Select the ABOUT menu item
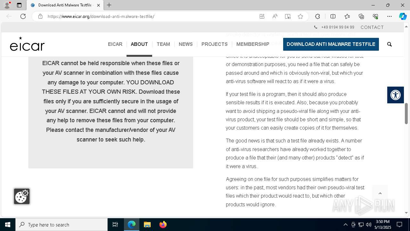 pyautogui.click(x=139, y=44)
